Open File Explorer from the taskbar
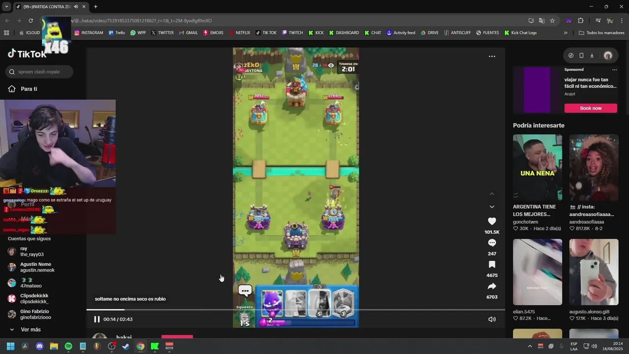 pyautogui.click(x=54, y=346)
